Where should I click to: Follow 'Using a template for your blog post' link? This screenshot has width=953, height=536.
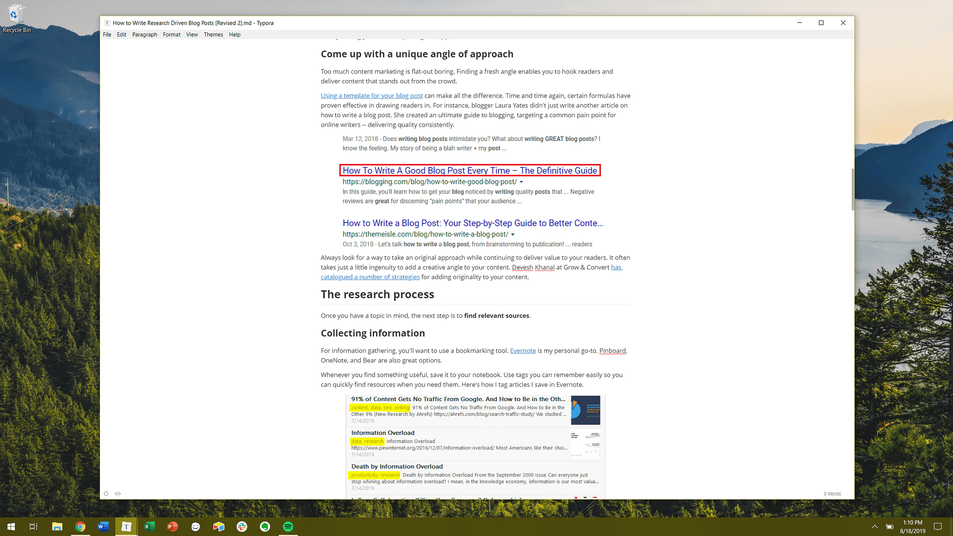click(x=372, y=96)
